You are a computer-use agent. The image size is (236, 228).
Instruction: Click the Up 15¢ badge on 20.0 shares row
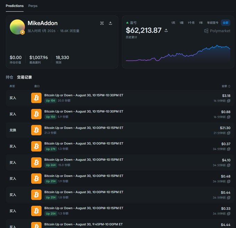pos(50,100)
